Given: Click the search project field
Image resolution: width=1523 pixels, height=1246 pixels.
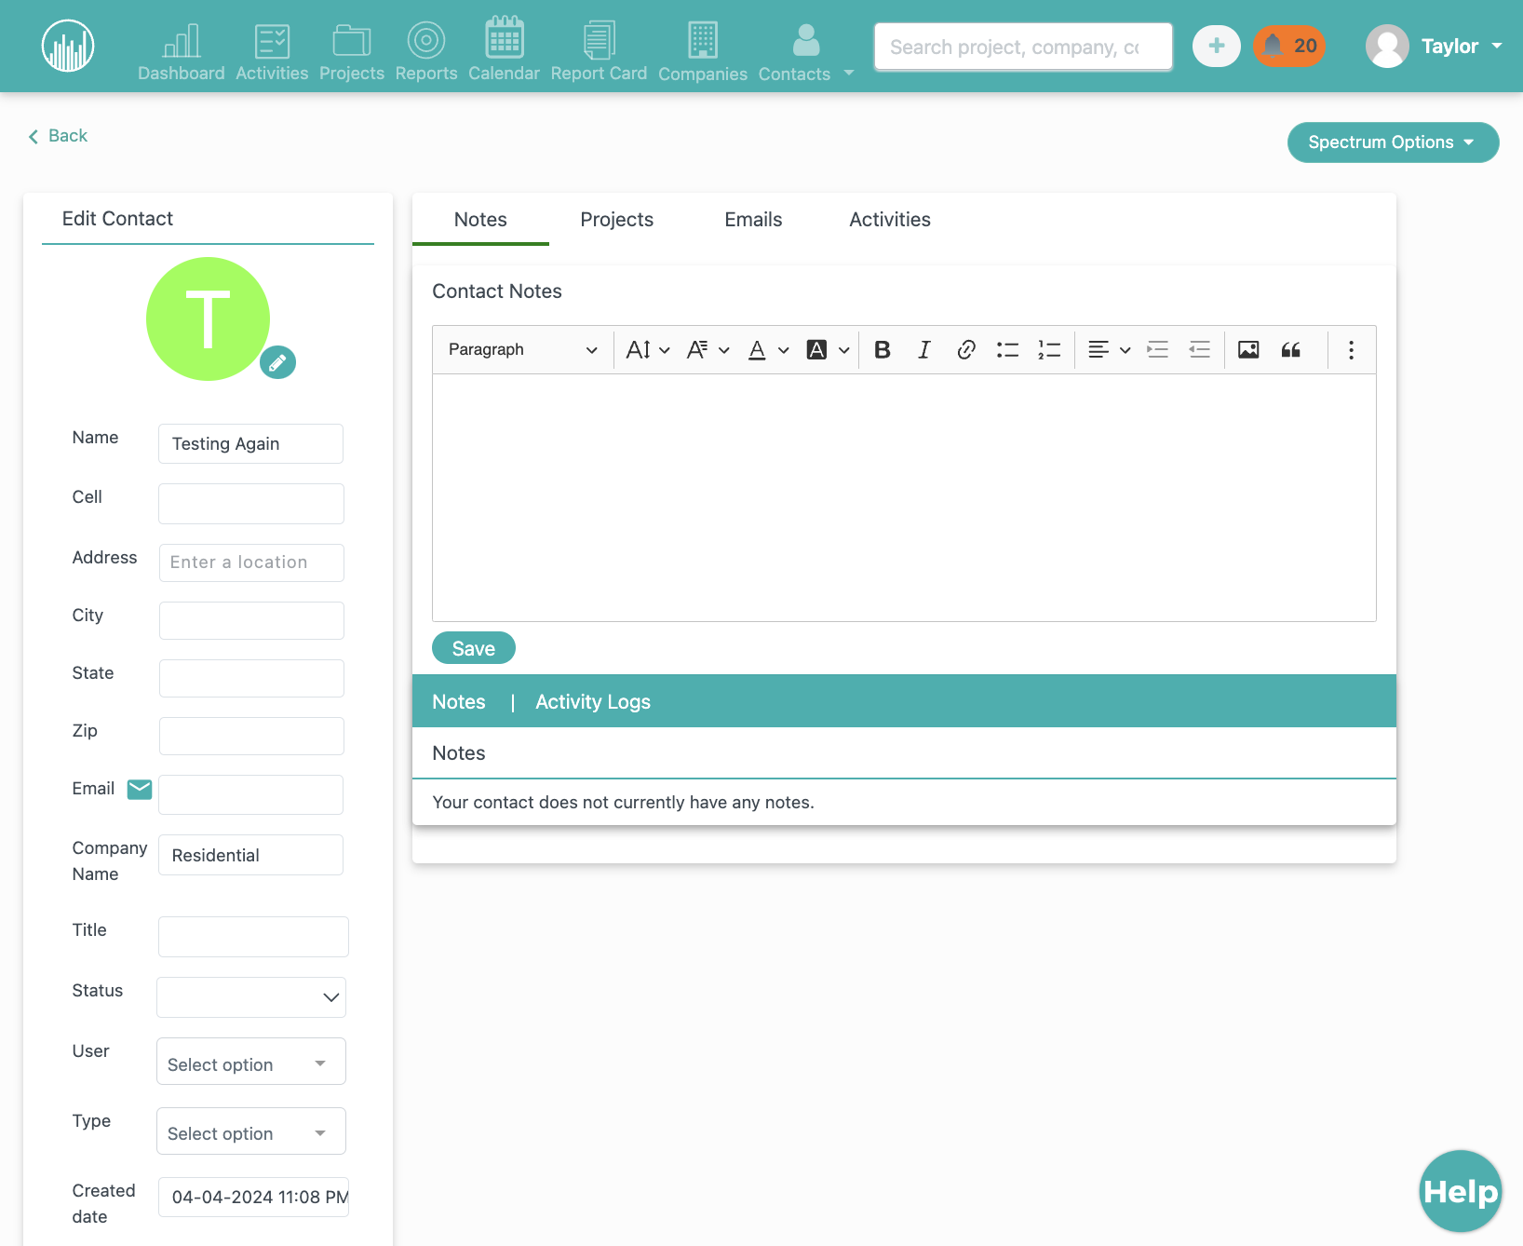Looking at the screenshot, I should tap(1023, 47).
